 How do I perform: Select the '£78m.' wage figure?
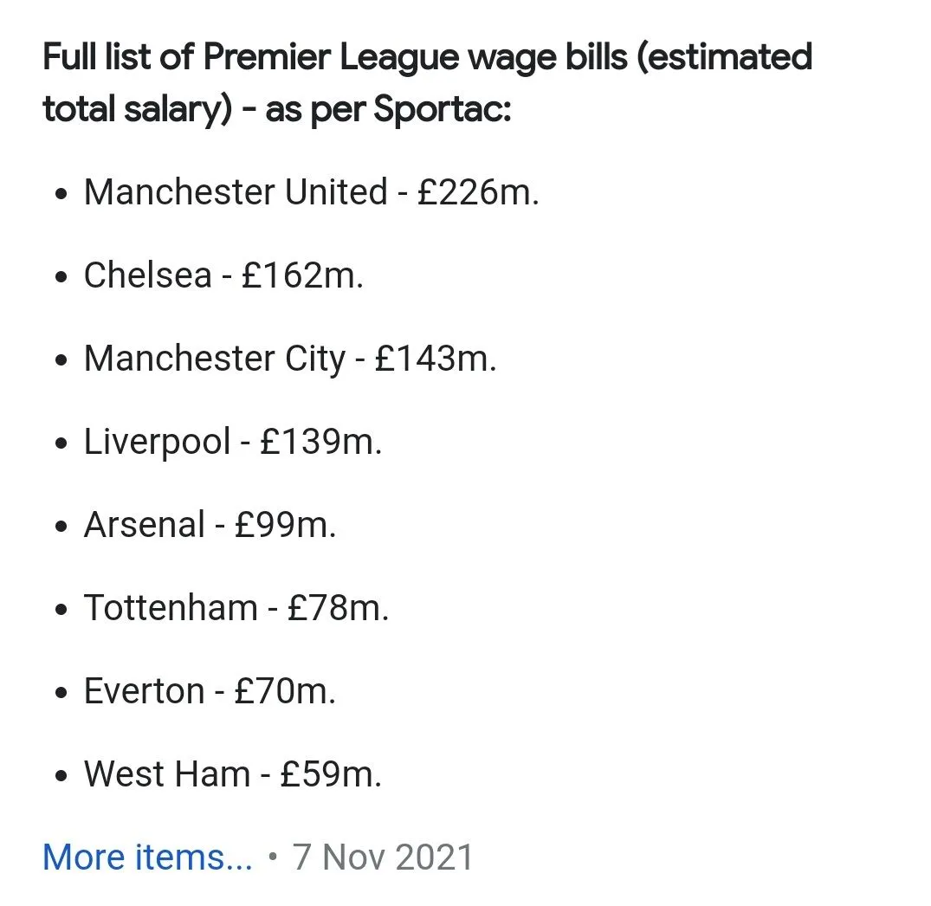(x=338, y=608)
